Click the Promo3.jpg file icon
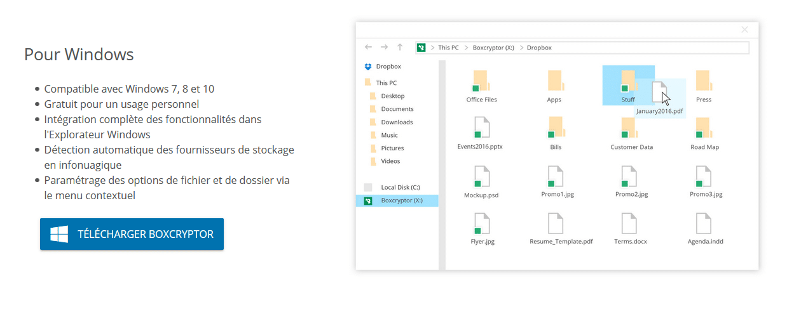This screenshot has width=794, height=314. tap(703, 176)
